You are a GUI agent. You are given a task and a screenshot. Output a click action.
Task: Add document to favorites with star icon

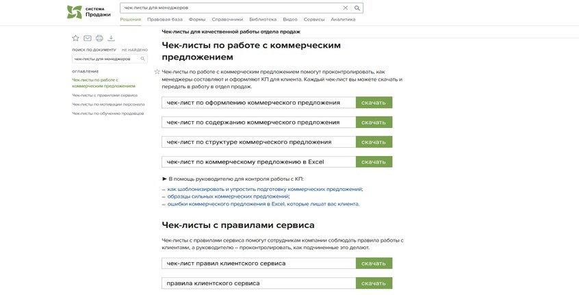[x=76, y=38]
